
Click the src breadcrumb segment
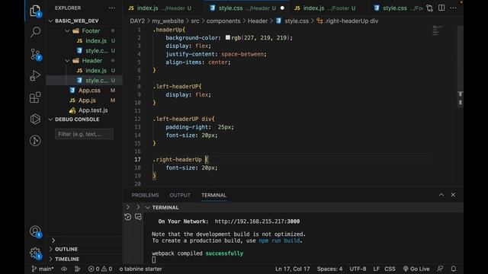click(x=195, y=21)
